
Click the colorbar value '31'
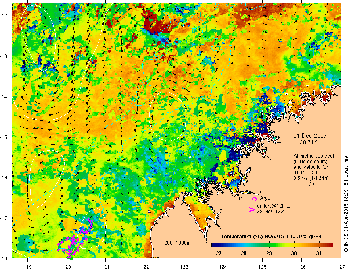pos(319,253)
